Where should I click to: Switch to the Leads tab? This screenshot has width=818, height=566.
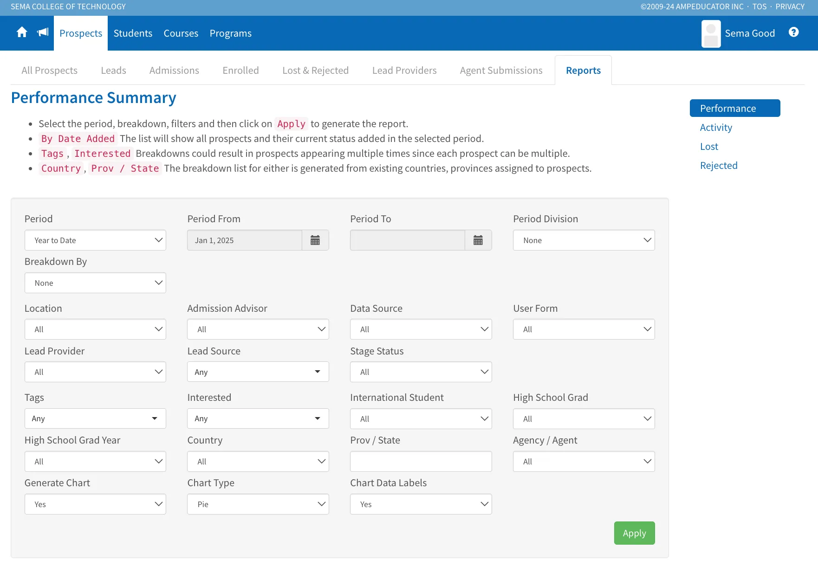point(113,71)
